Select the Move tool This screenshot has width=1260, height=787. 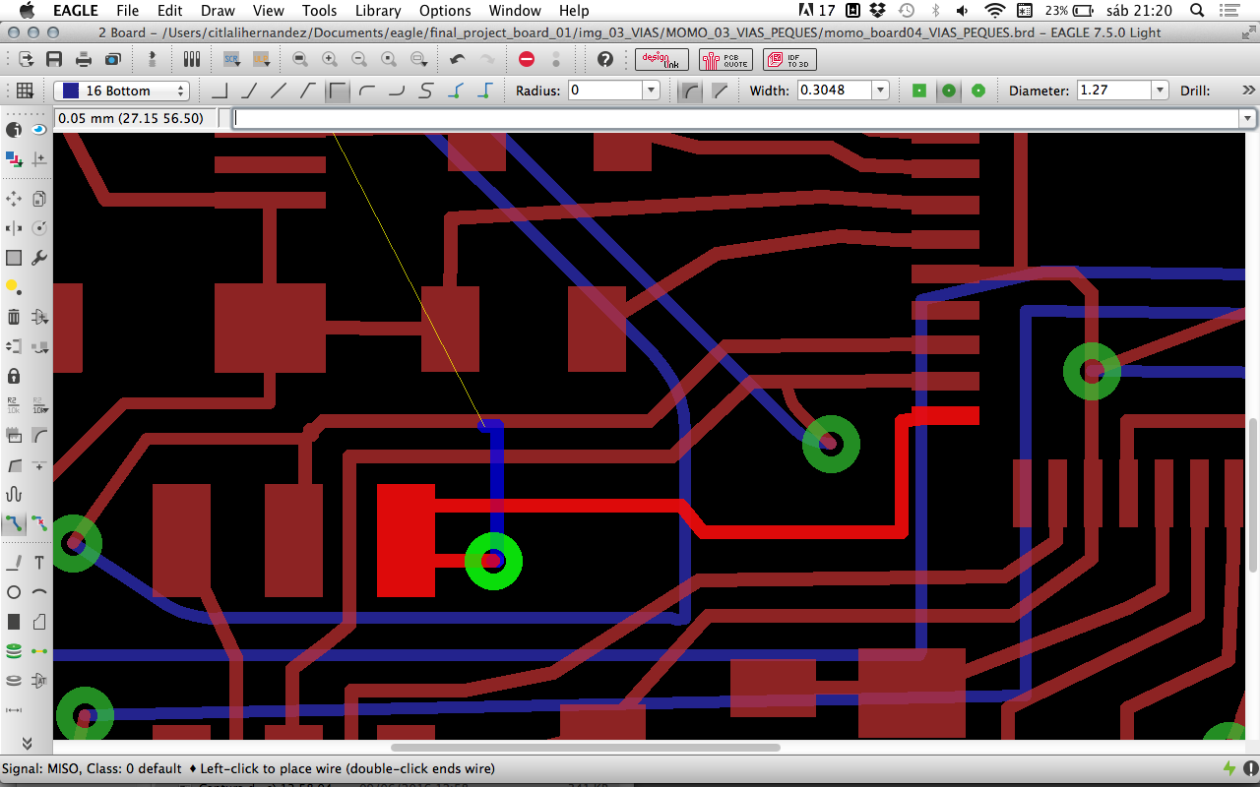(14, 199)
